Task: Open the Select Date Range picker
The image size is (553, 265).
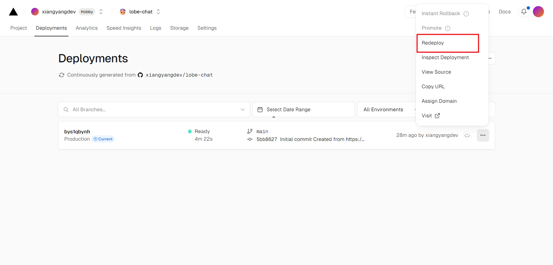Action: pos(304,109)
